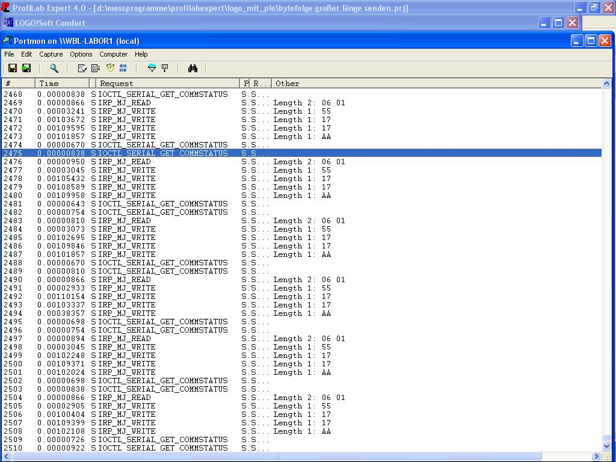Screen dimensions: 616x462
Task: Click the Request column header
Action: (168, 83)
